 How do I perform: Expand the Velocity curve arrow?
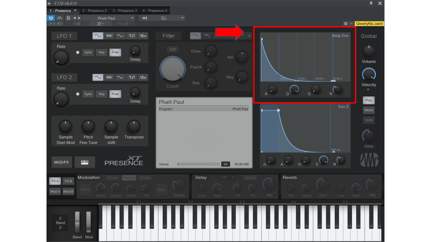pyautogui.click(x=368, y=90)
